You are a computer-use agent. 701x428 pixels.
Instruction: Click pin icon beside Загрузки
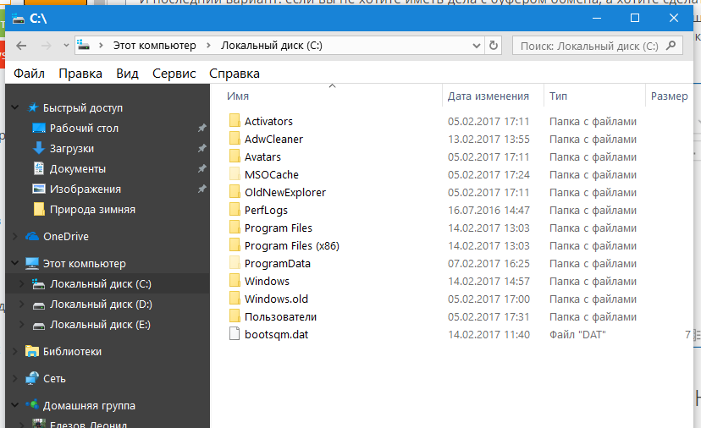point(202,148)
